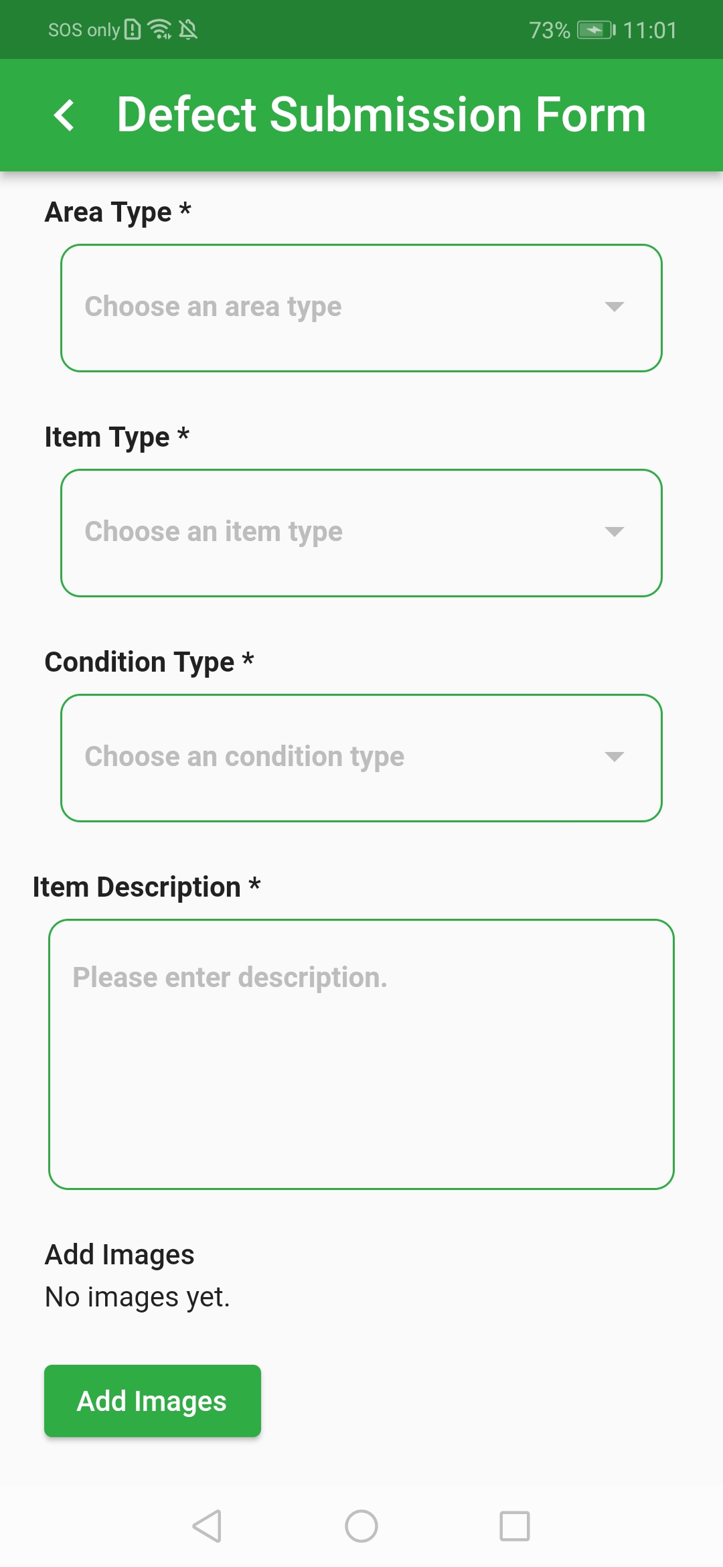Tap the green Add Images button
This screenshot has width=723, height=1567.
(153, 1401)
